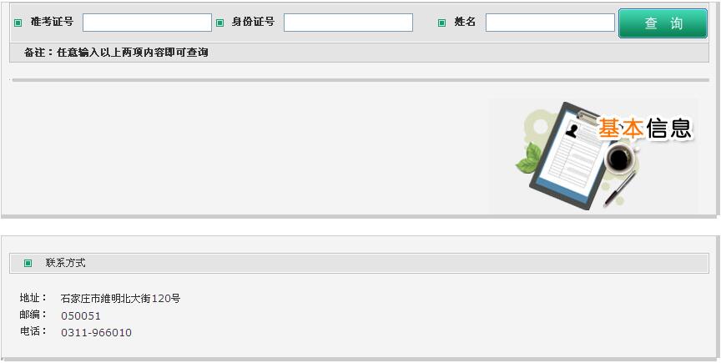Focus the 身份证号 input field
Screen dimensions: 721x363
click(x=348, y=23)
